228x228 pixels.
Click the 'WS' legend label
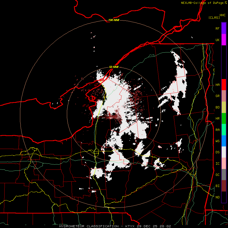pos(217,141)
